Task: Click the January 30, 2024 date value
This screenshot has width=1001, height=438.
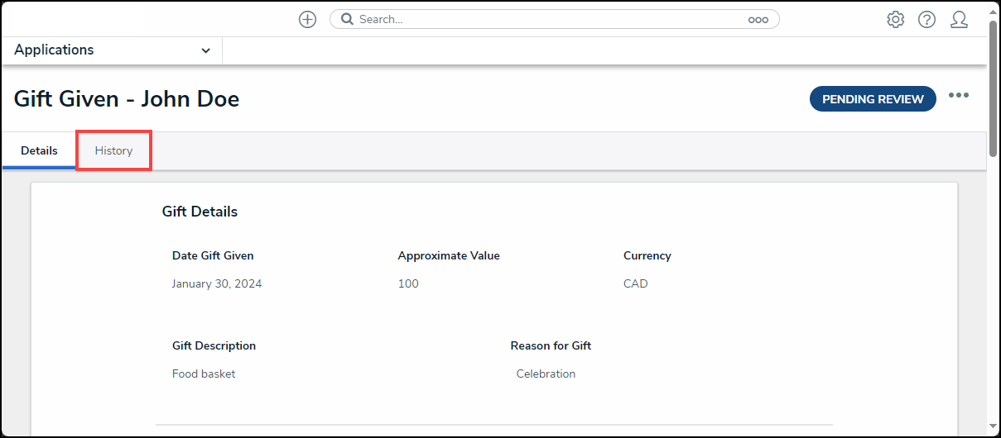Action: coord(217,283)
